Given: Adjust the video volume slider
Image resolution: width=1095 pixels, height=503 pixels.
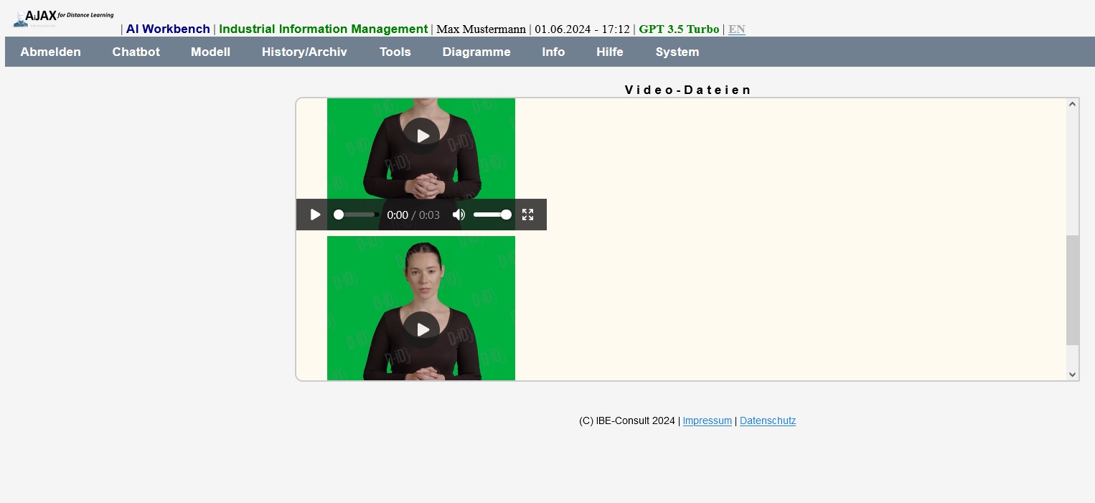Looking at the screenshot, I should tap(492, 215).
